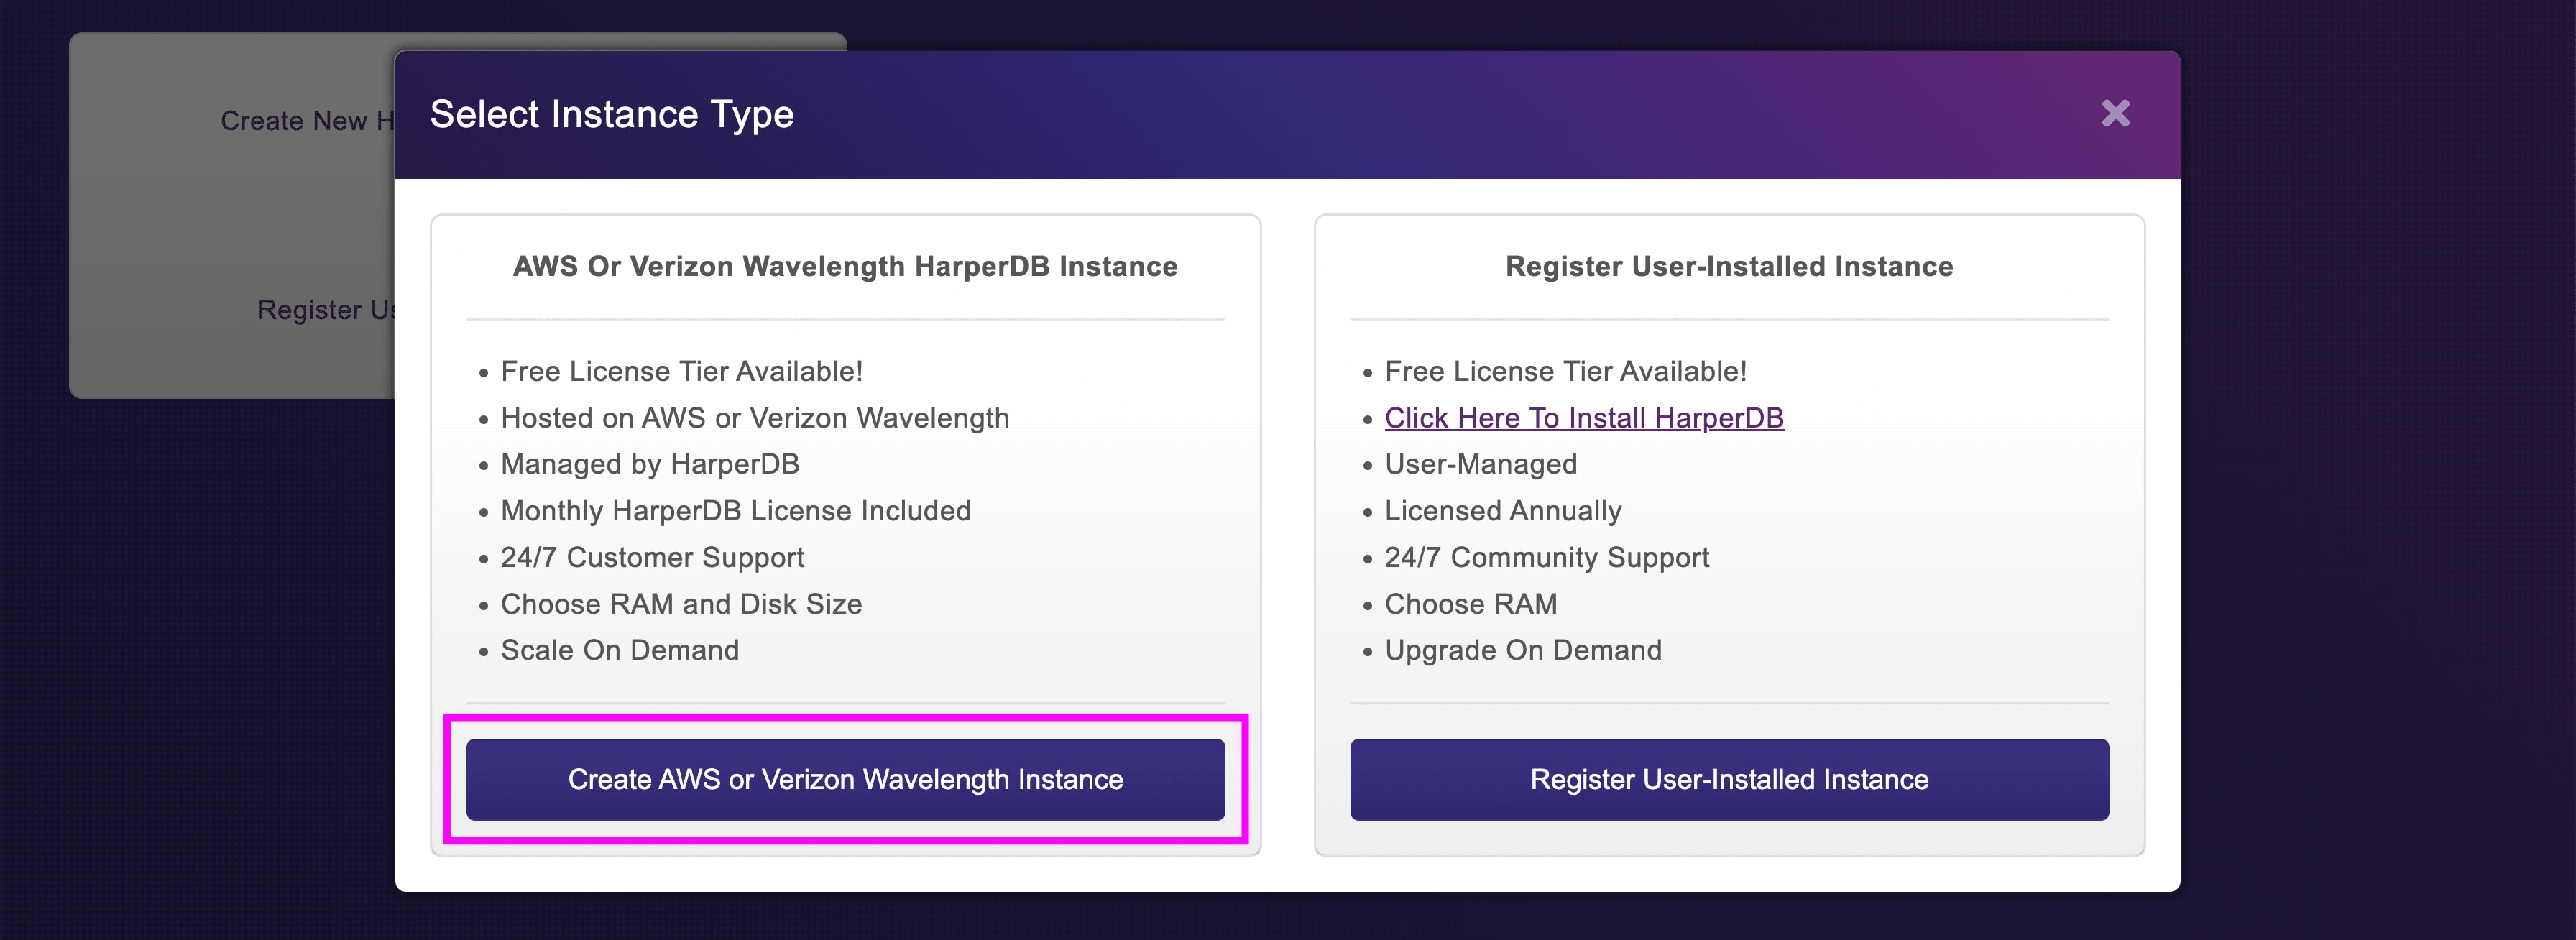Image resolution: width=2576 pixels, height=940 pixels.
Task: Click 'Upgrade On Demand' list item
Action: [1523, 650]
